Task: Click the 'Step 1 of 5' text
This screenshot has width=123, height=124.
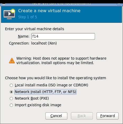Action: pos(27,17)
